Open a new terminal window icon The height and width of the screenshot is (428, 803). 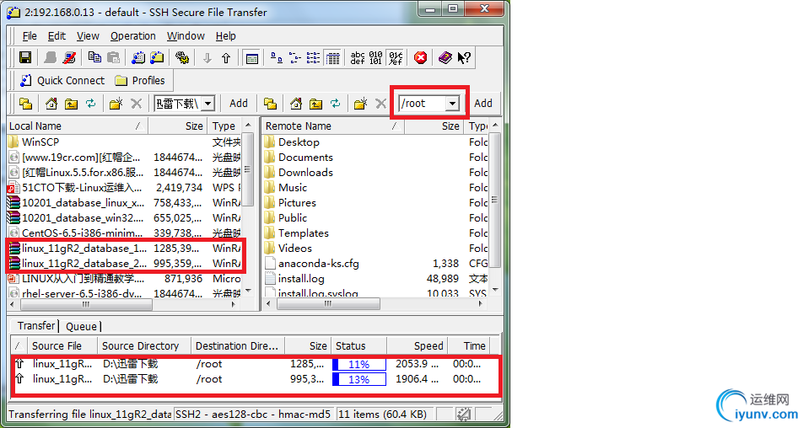pyautogui.click(x=137, y=58)
